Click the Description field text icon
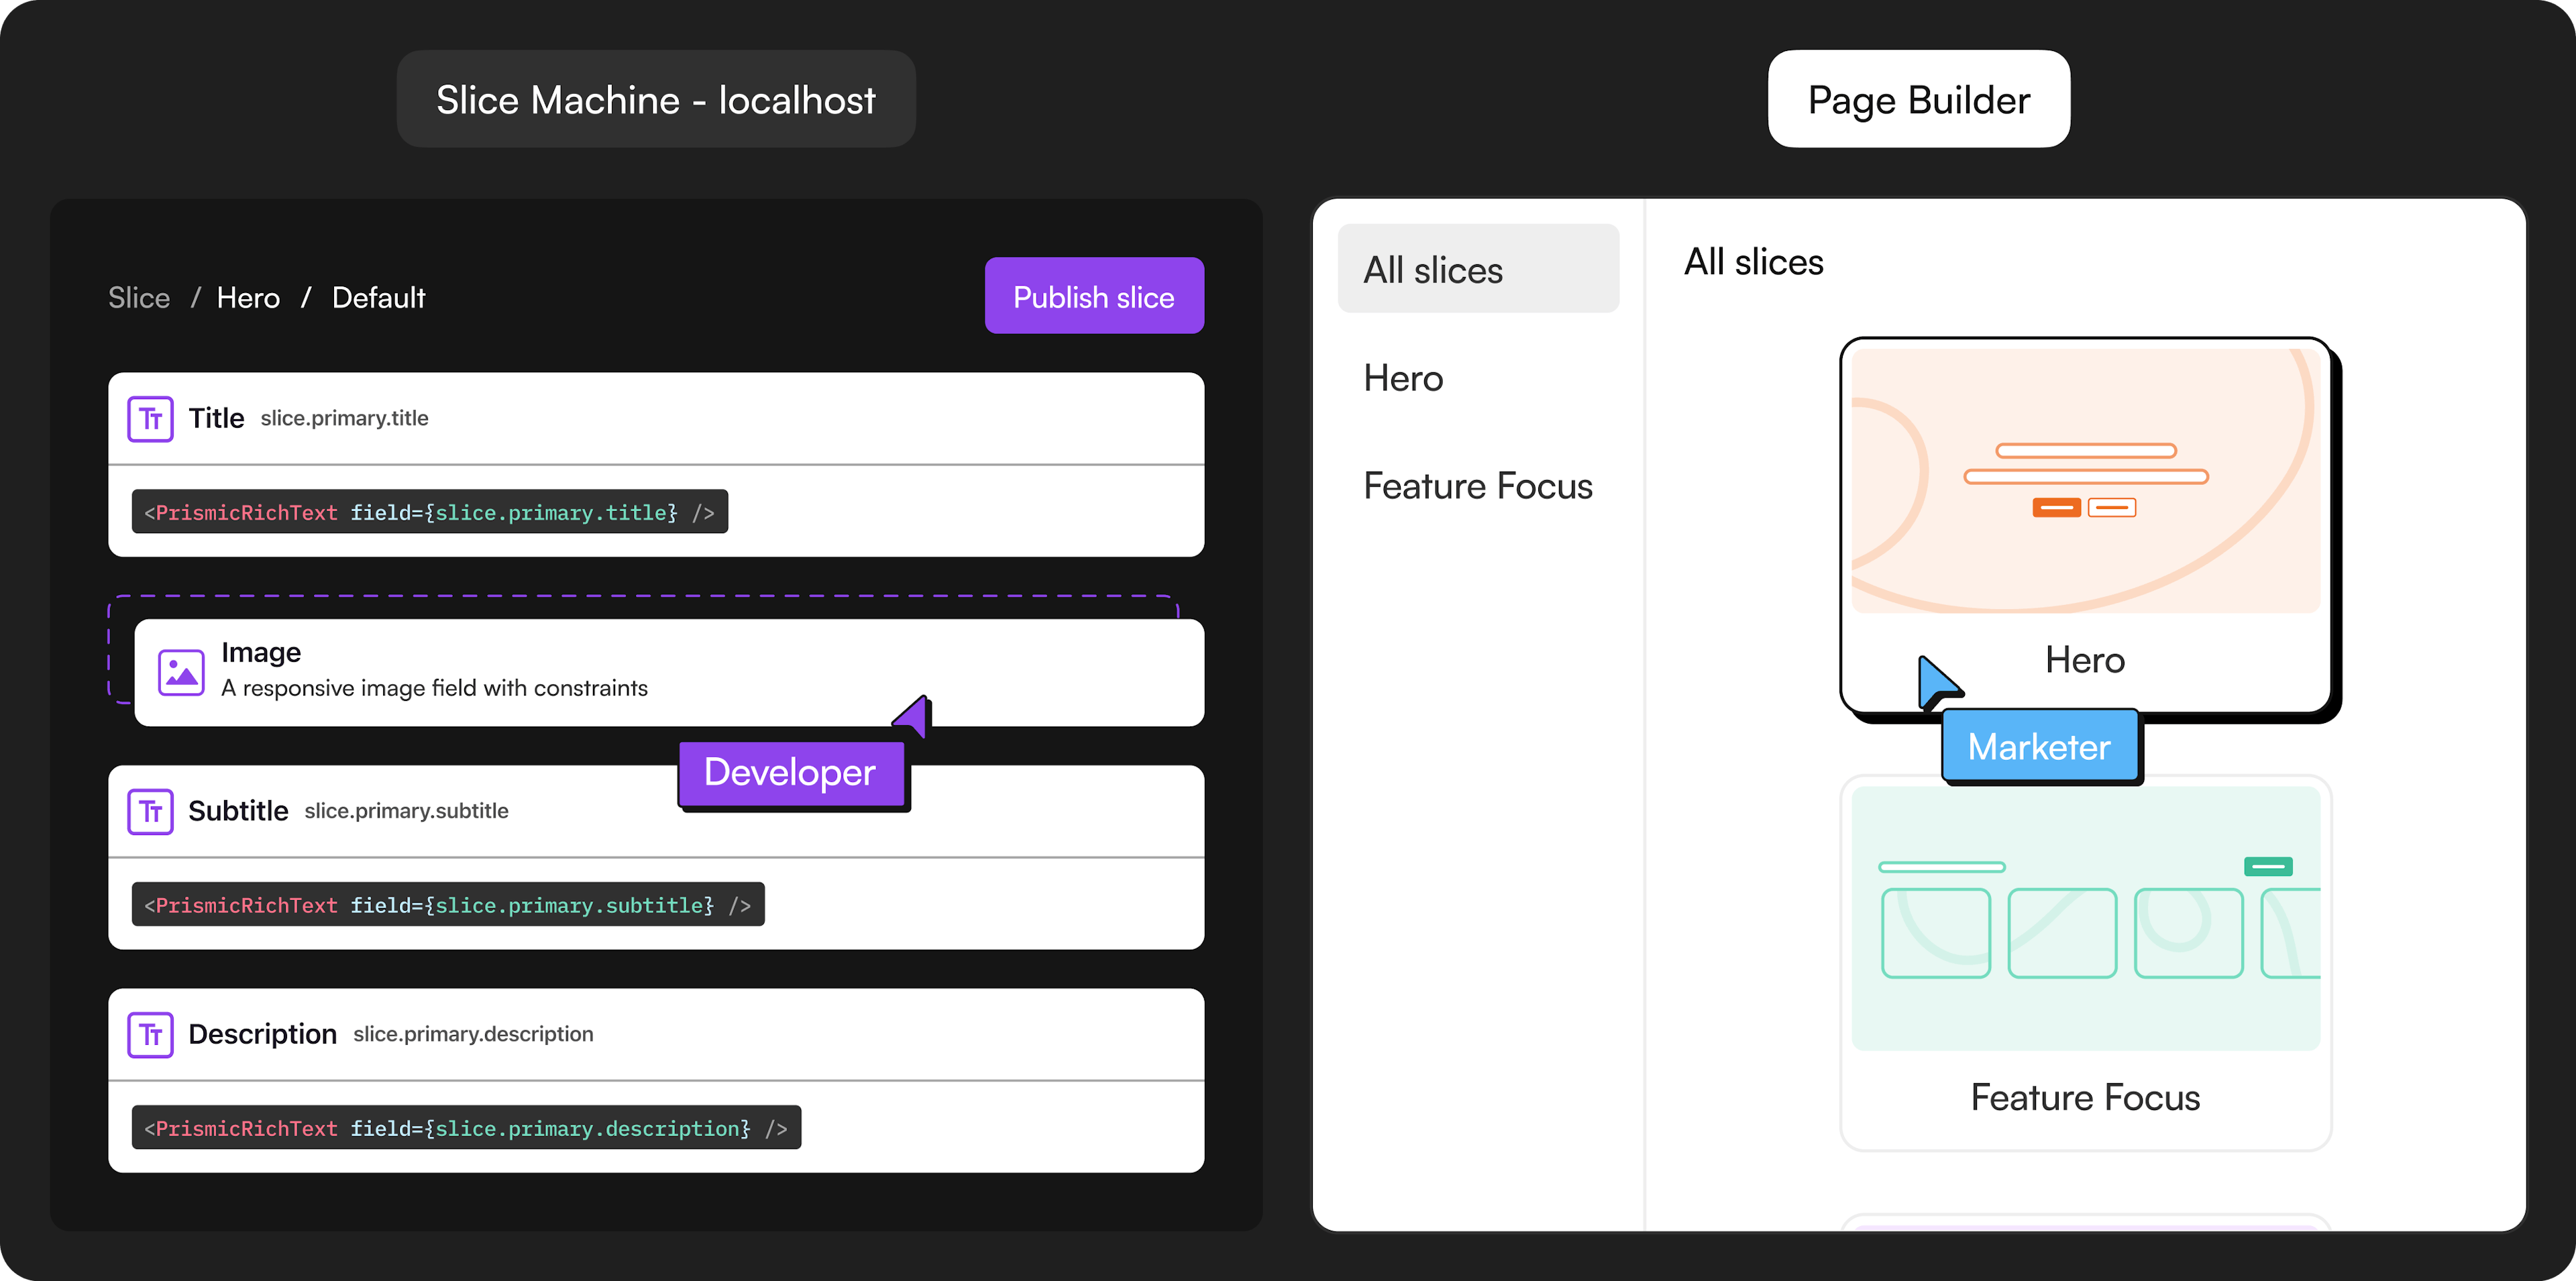 (x=150, y=1034)
